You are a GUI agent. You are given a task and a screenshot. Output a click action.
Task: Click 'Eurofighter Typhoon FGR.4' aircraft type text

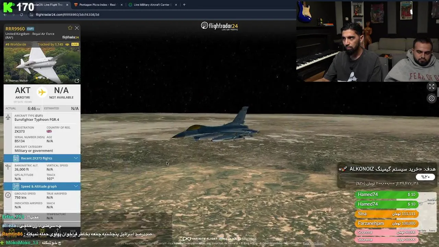[37, 120]
